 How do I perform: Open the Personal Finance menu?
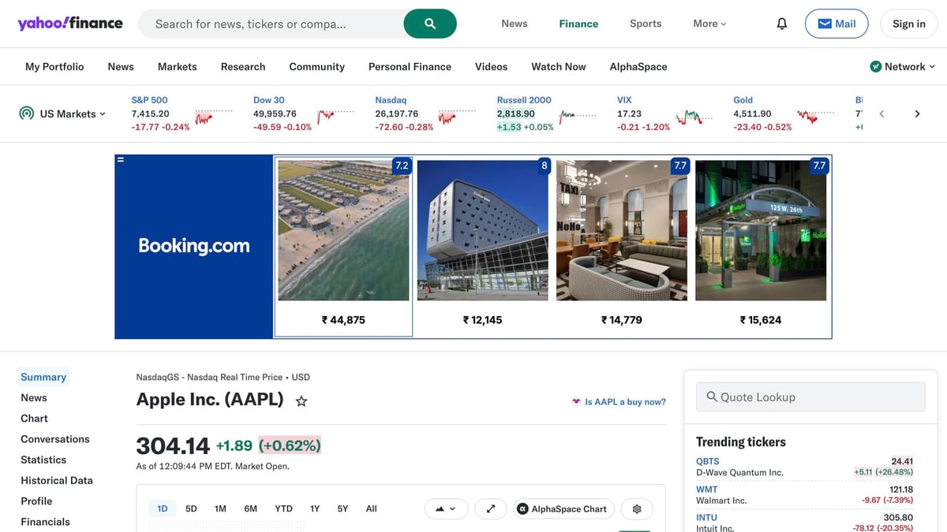point(410,66)
